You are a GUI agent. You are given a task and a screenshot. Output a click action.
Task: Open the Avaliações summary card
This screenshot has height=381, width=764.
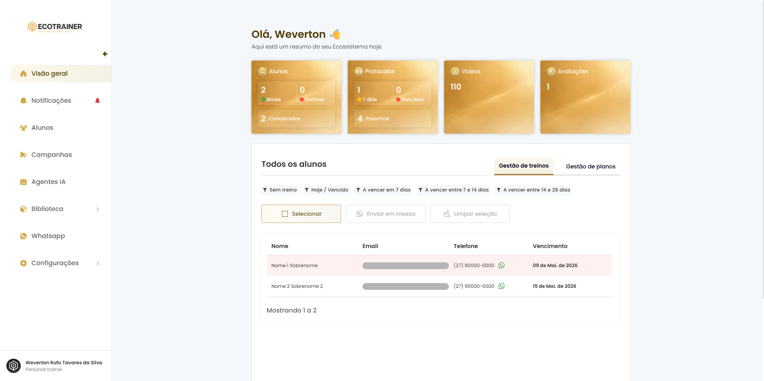585,97
